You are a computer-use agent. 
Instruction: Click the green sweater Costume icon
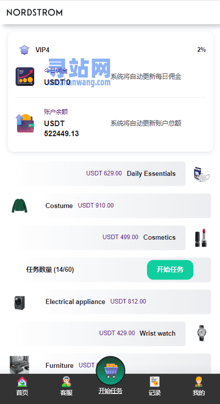19,206
